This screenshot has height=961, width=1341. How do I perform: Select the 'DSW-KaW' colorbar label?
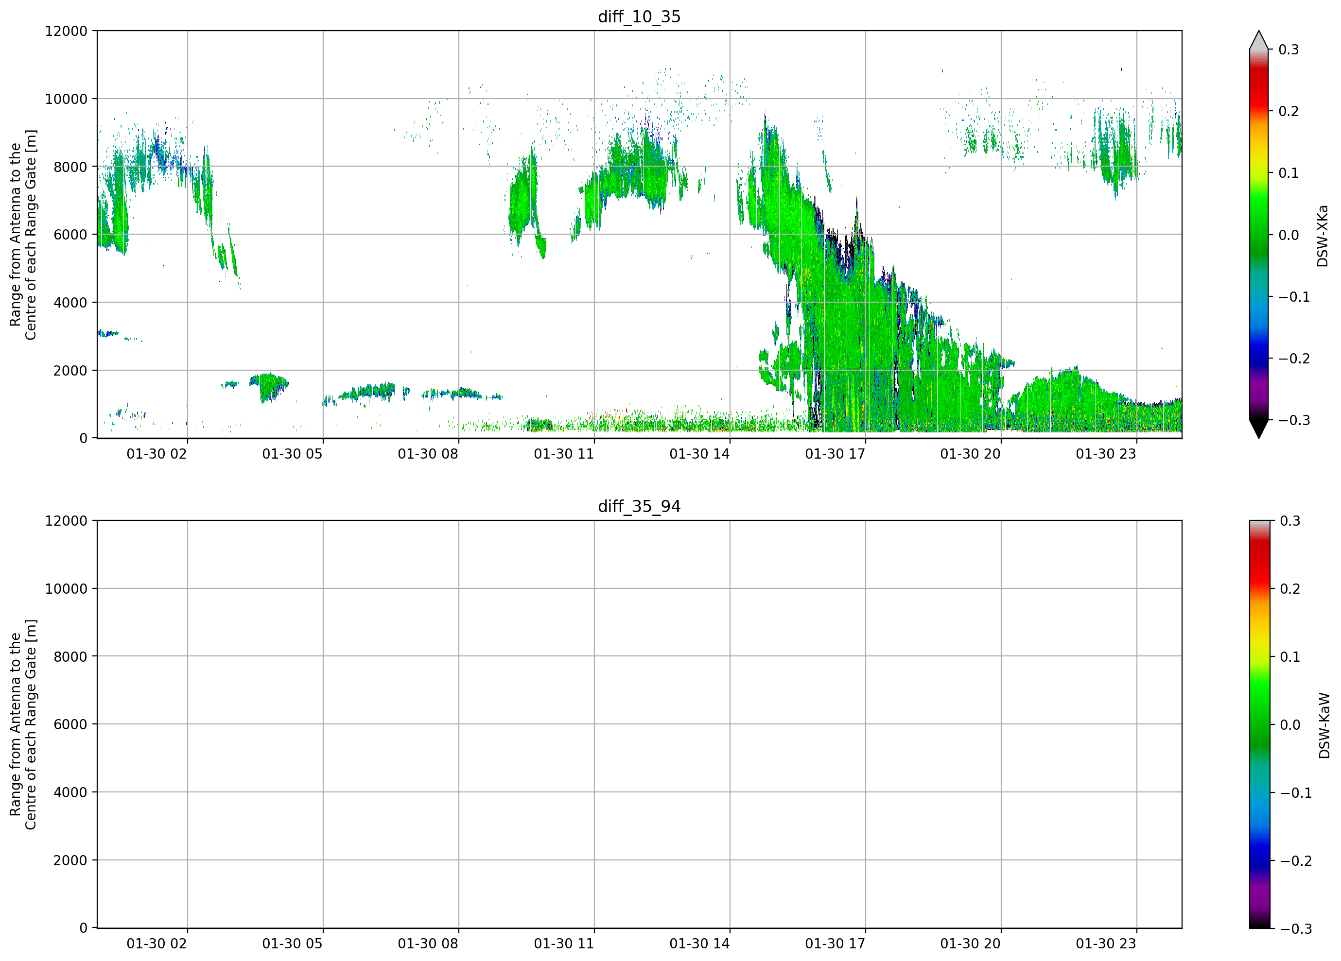[1324, 726]
